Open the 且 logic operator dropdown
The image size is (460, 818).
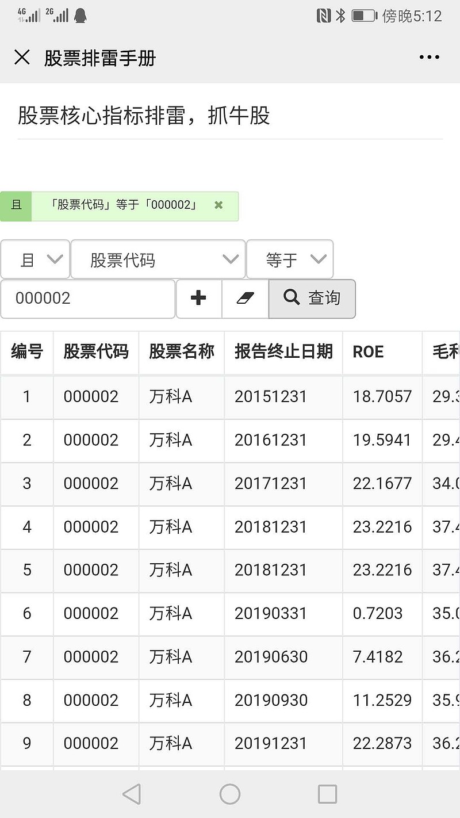pyautogui.click(x=35, y=259)
